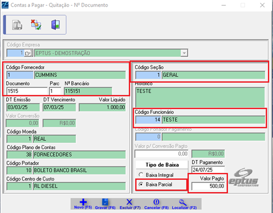Click the cancel/confirm selection toolbar icon
The image size is (273, 213).
36,25
